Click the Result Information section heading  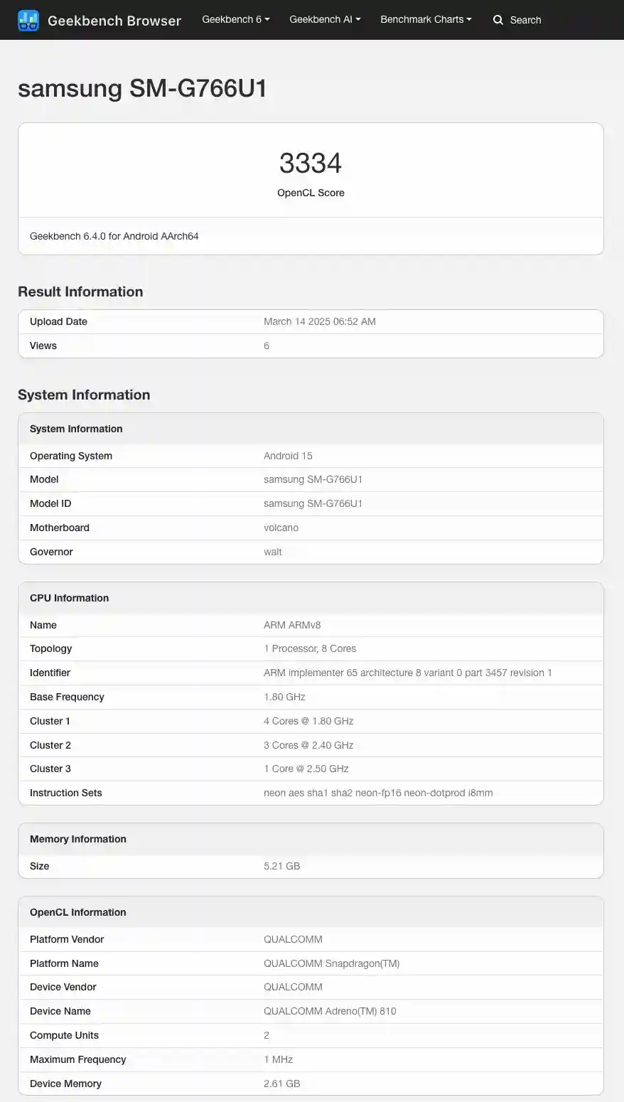point(80,291)
